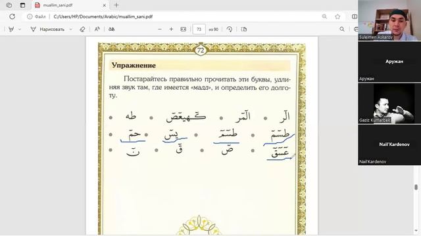Viewport: 421px width, 236px height.
Task: Select Nail'Kardenov's participant tile
Action: pyautogui.click(x=389, y=145)
